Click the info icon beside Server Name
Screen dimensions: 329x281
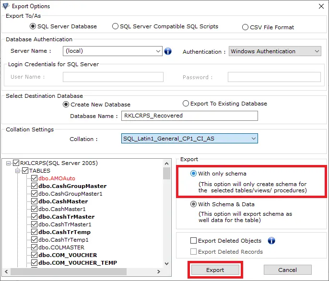click(168, 51)
